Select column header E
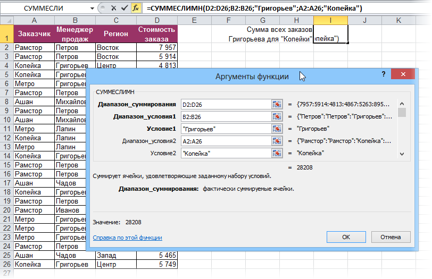 pos(194,20)
